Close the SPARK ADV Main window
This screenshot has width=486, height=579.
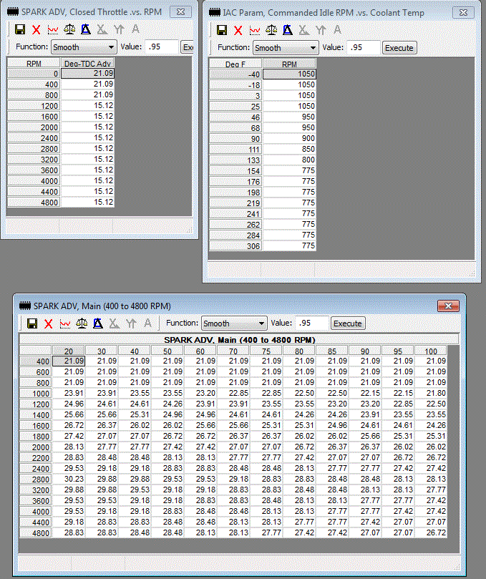point(448,306)
